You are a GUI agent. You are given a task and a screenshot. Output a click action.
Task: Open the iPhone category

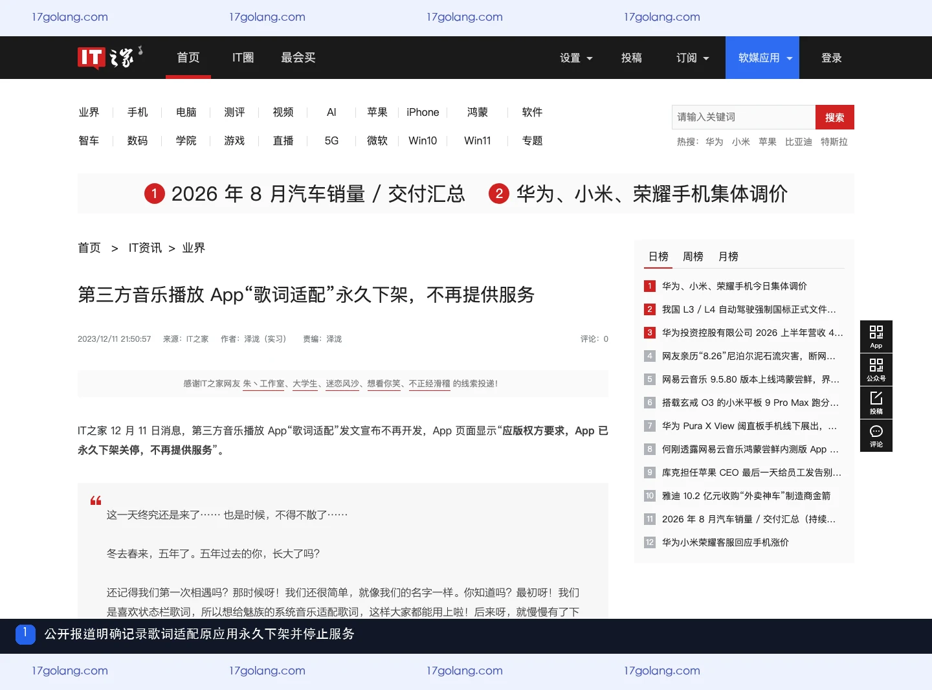coord(423,112)
